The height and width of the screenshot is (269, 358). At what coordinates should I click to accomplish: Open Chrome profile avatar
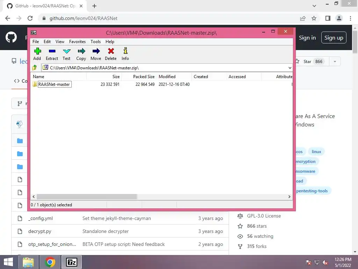point(339,18)
